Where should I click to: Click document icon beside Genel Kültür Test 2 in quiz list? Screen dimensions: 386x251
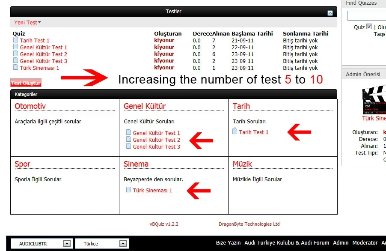[16, 54]
